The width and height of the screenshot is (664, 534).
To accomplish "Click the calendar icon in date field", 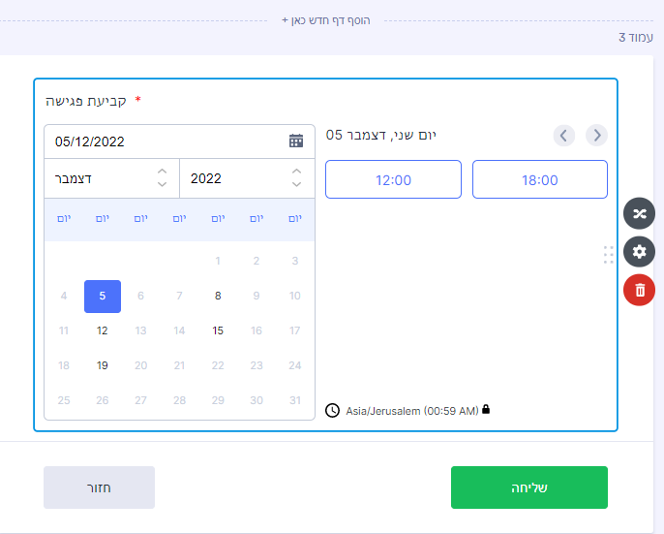I will pyautogui.click(x=296, y=141).
